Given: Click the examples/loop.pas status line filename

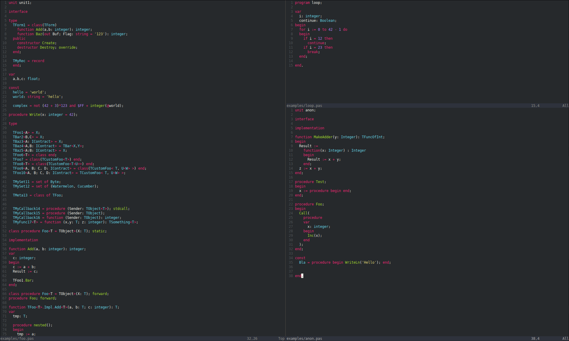Looking at the screenshot, I should tap(304, 106).
